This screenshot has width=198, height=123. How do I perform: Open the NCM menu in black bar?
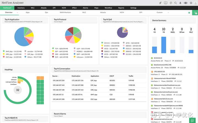64,8
